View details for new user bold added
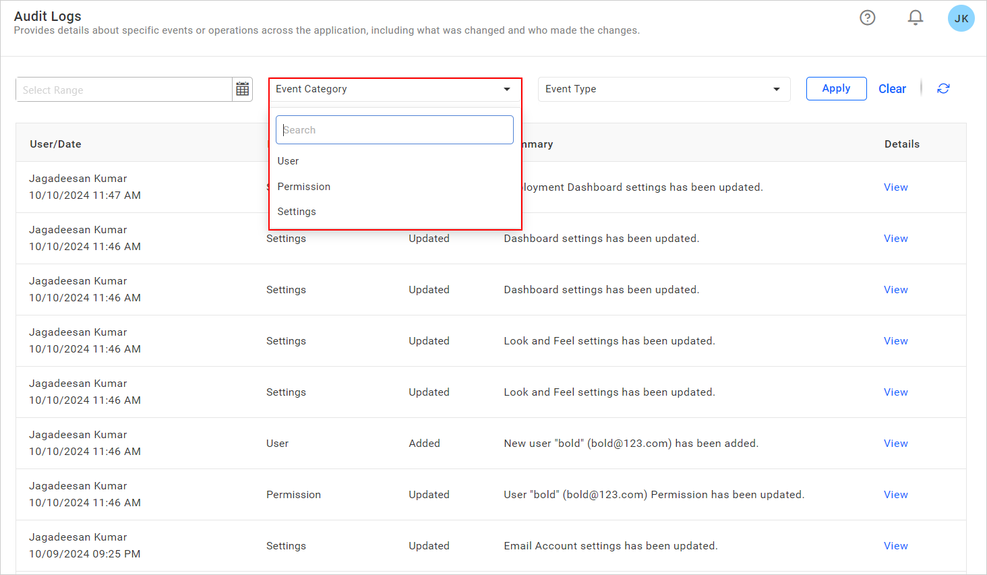 click(x=895, y=444)
